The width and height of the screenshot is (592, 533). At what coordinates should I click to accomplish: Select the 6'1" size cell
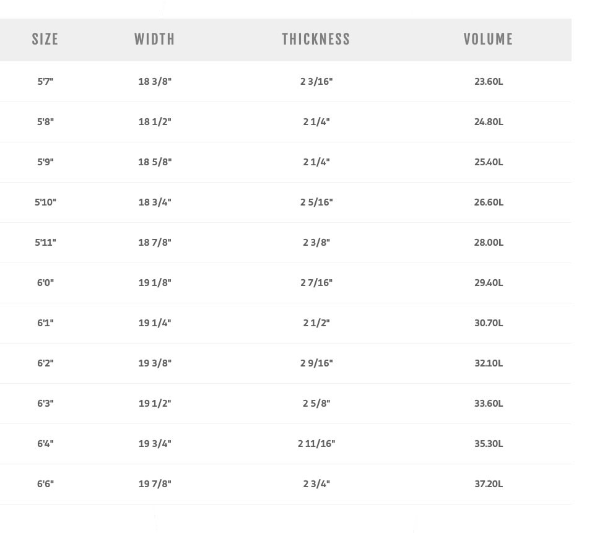(45, 323)
